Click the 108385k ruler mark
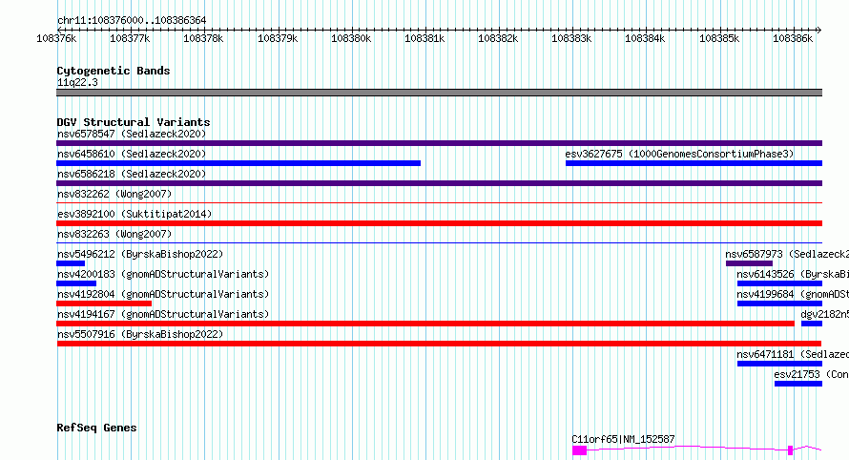 click(719, 38)
